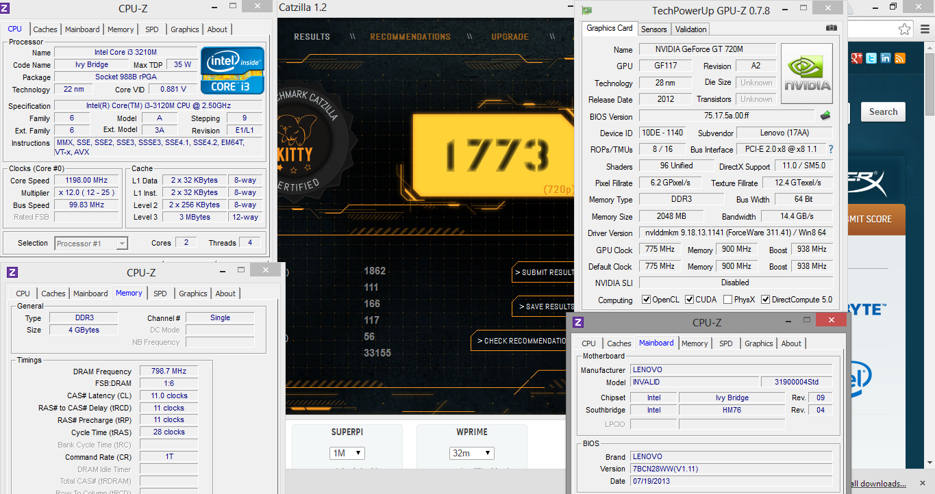Click the Intel Core i3 logo badge

point(232,70)
